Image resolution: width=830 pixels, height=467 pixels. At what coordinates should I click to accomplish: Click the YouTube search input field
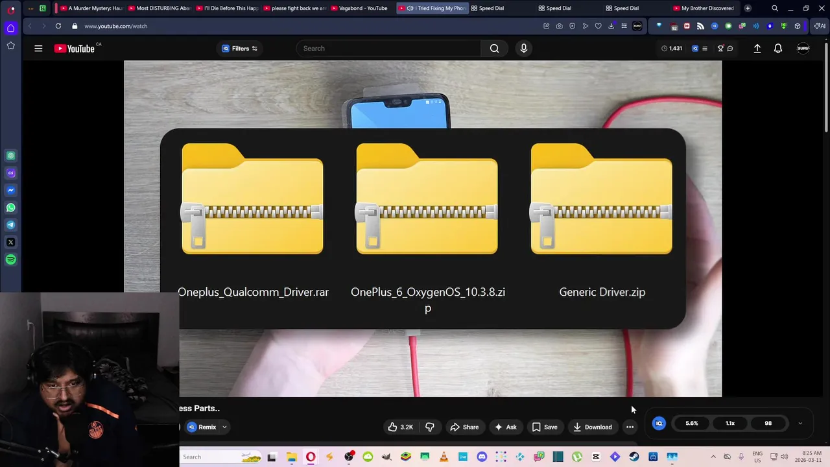point(388,49)
